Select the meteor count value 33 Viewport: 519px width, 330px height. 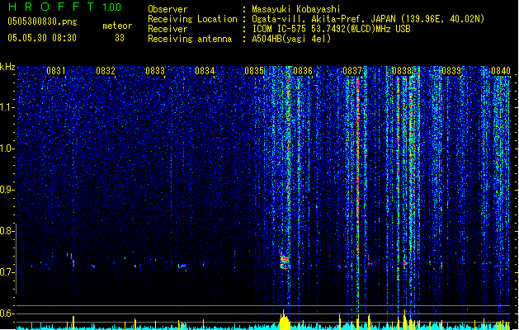pos(120,38)
